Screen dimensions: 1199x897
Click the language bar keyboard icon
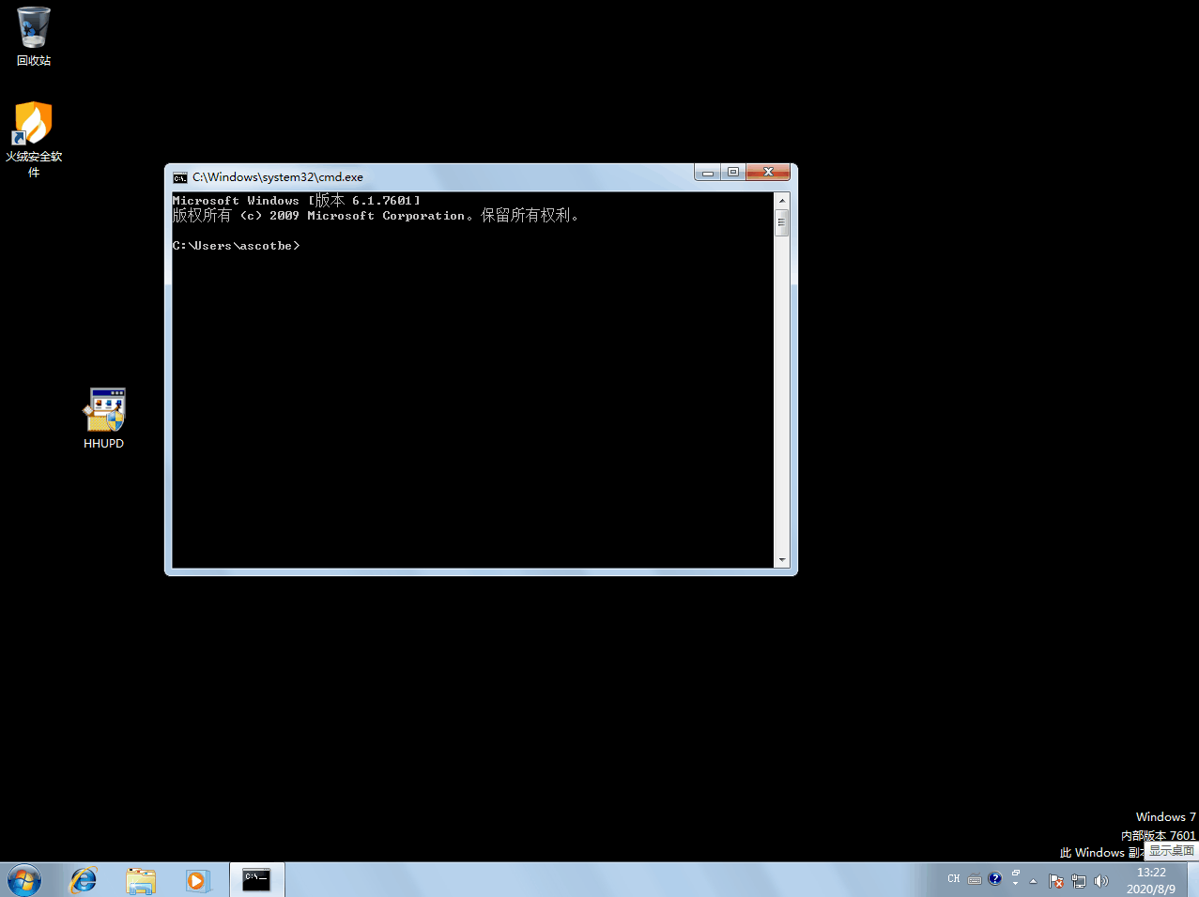(x=975, y=879)
